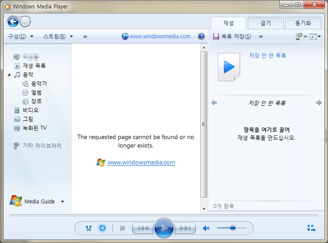Skip to the next track
The width and height of the screenshot is (328, 243).
185,228
